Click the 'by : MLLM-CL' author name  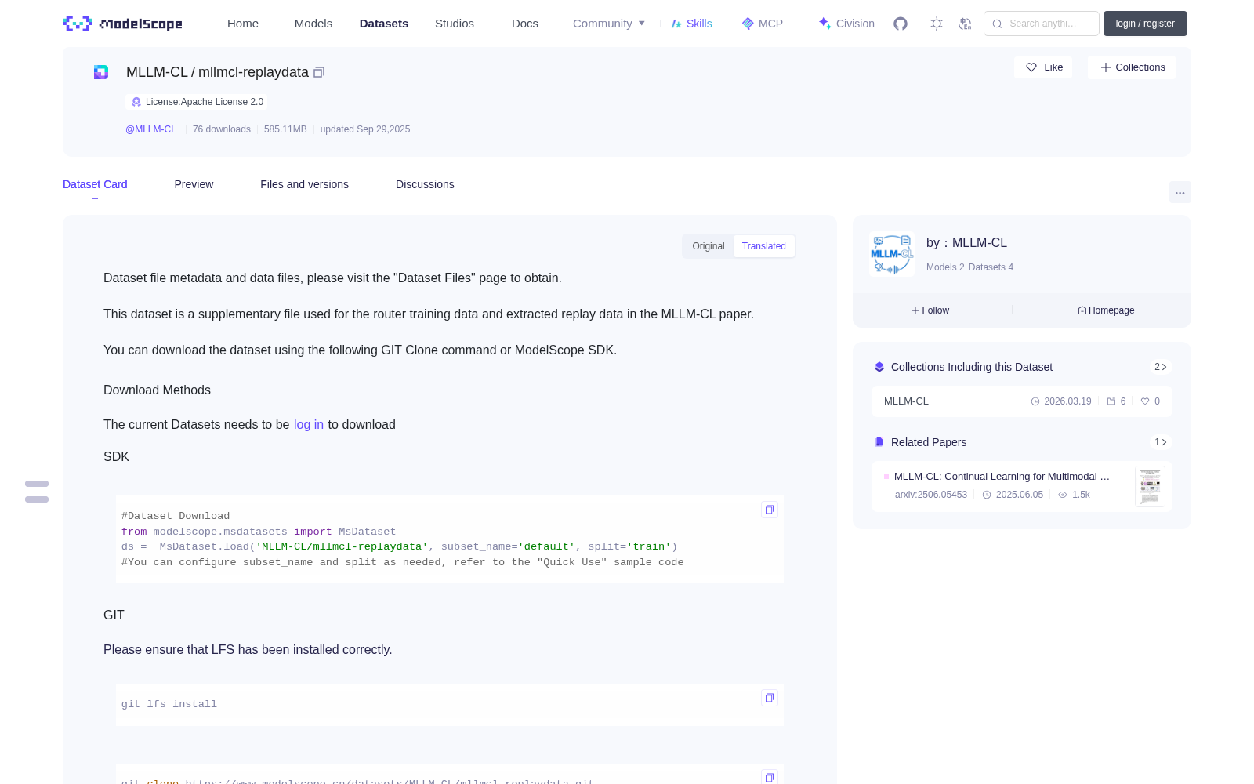pos(966,243)
